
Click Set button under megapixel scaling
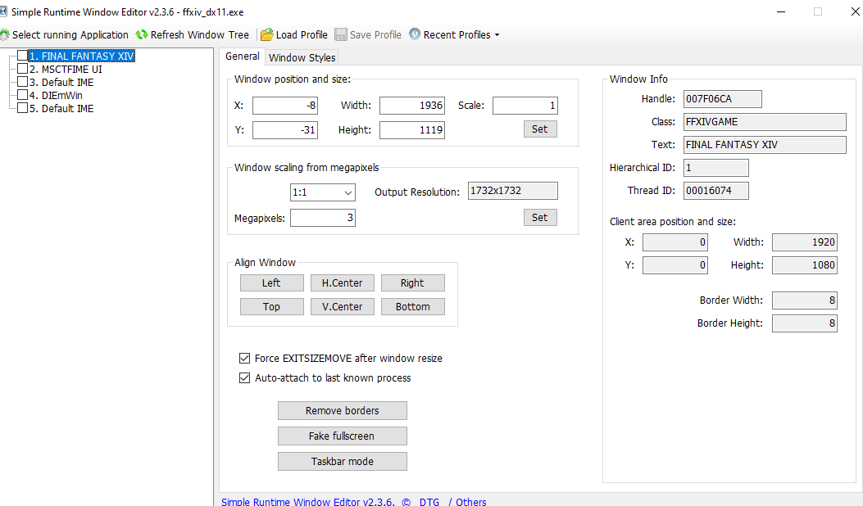tap(540, 217)
